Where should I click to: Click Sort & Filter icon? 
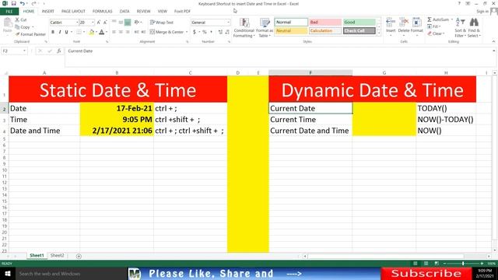pyautogui.click(x=460, y=23)
